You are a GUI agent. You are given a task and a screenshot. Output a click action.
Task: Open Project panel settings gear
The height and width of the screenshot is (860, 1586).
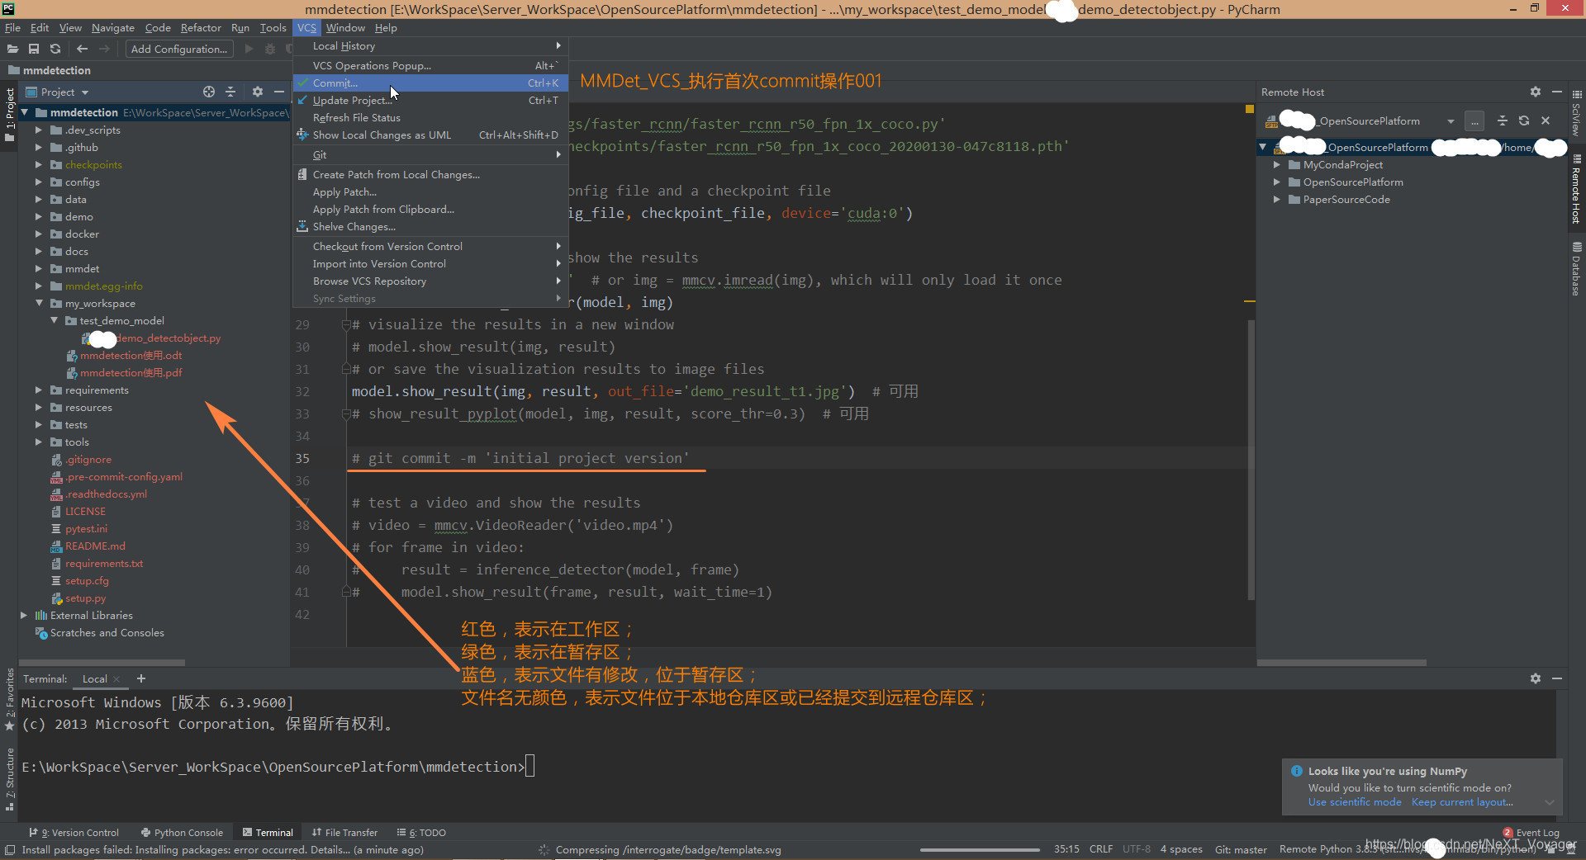click(258, 92)
